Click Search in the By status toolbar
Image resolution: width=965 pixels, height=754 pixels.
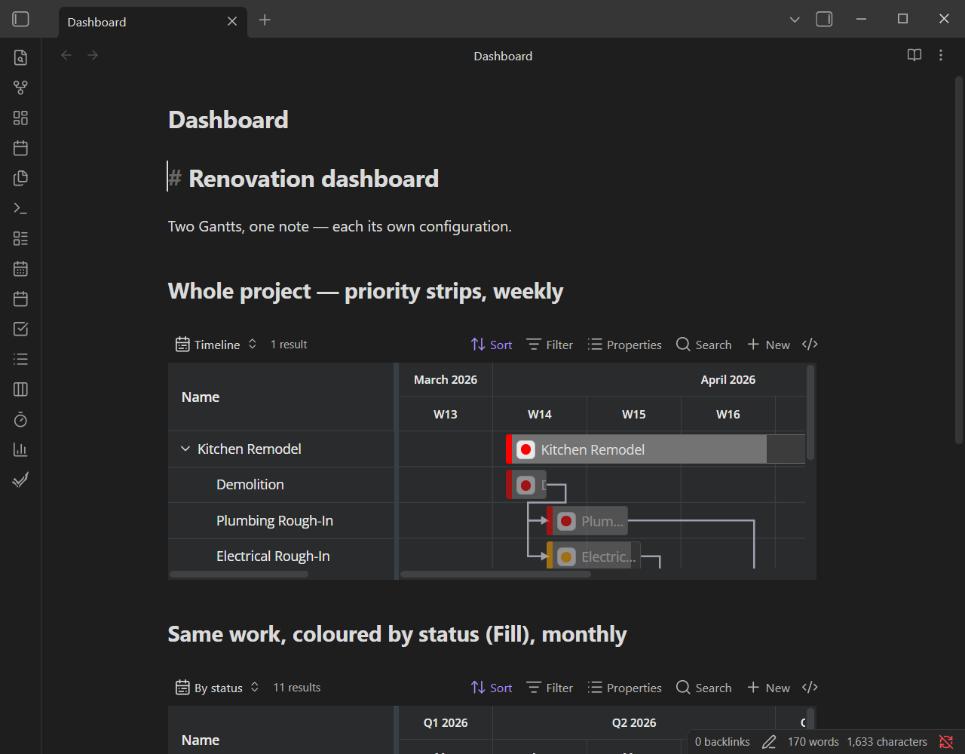[703, 688]
